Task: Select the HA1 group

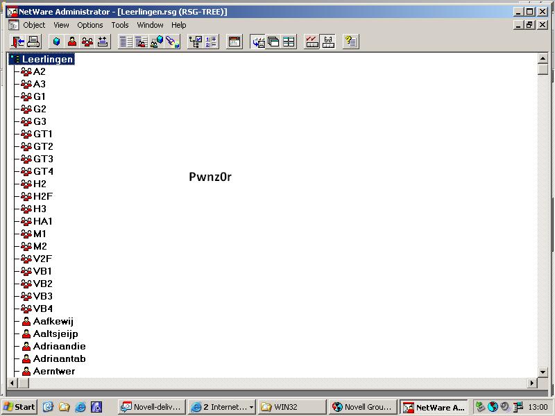Action: click(43, 221)
